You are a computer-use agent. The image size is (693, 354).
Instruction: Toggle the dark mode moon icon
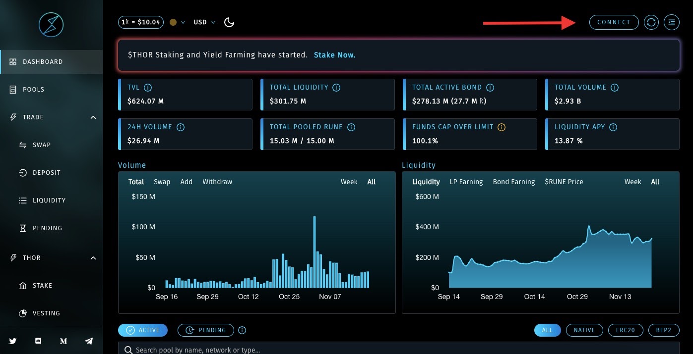[x=229, y=22]
